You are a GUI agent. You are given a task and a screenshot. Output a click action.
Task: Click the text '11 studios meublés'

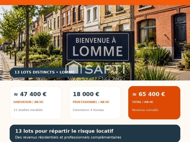click(28, 110)
